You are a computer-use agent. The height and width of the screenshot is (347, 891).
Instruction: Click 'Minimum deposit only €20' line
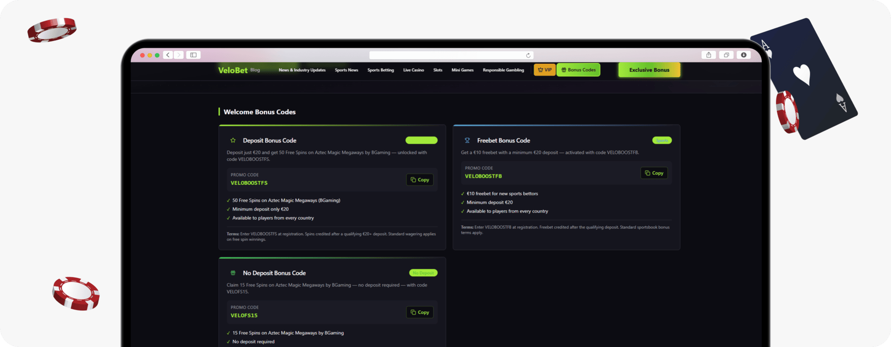tap(260, 209)
